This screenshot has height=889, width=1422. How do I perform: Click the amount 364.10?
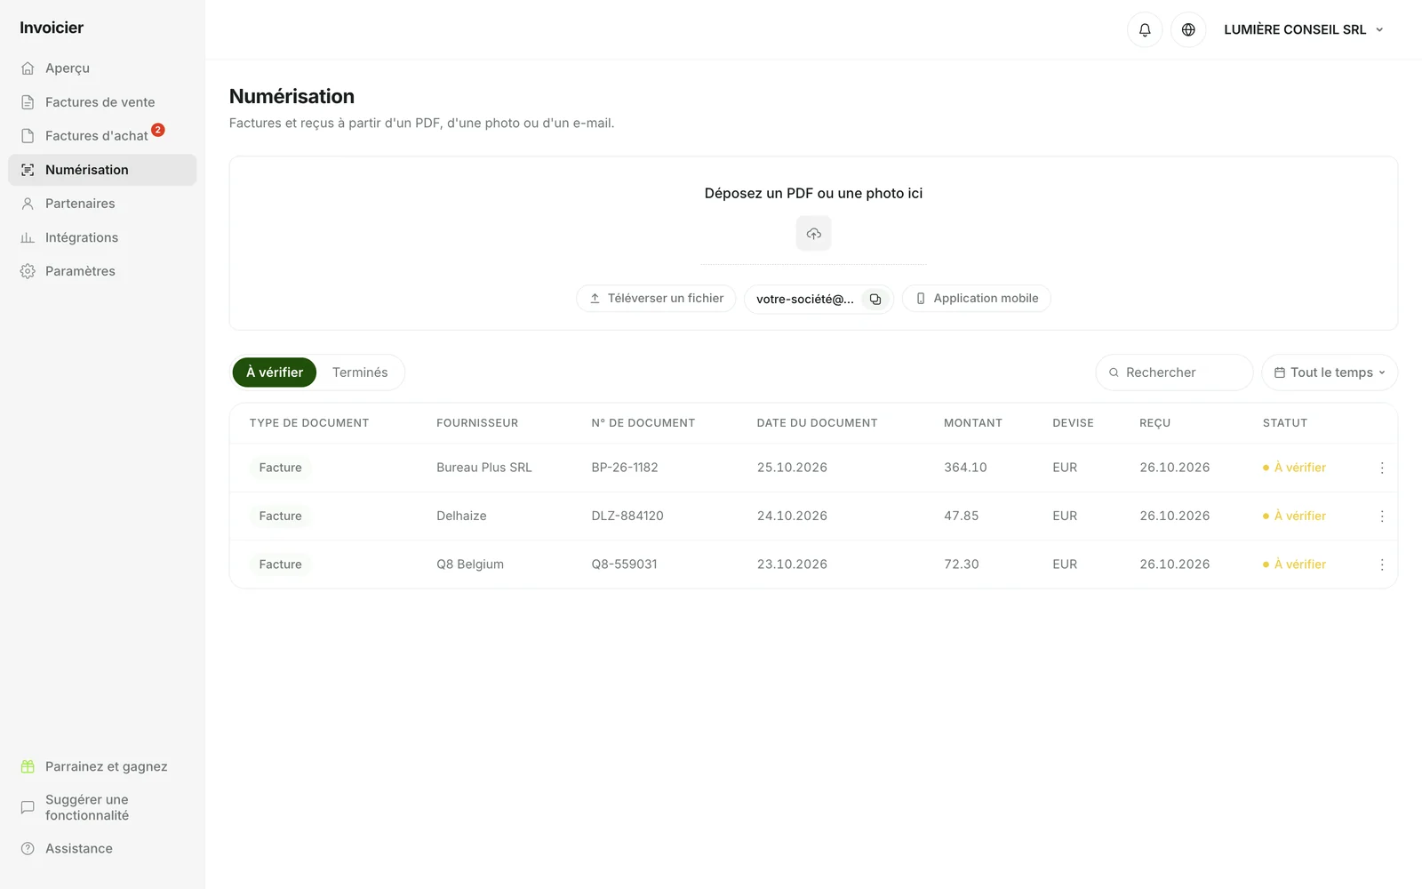pyautogui.click(x=965, y=468)
